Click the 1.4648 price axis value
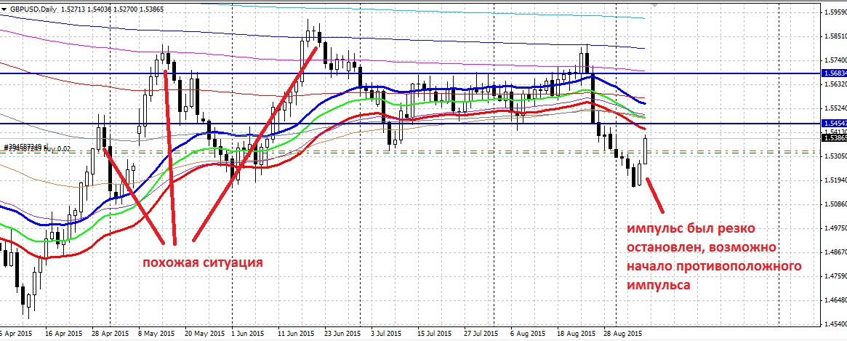Viewport: 847px width, 341px height. (835, 300)
